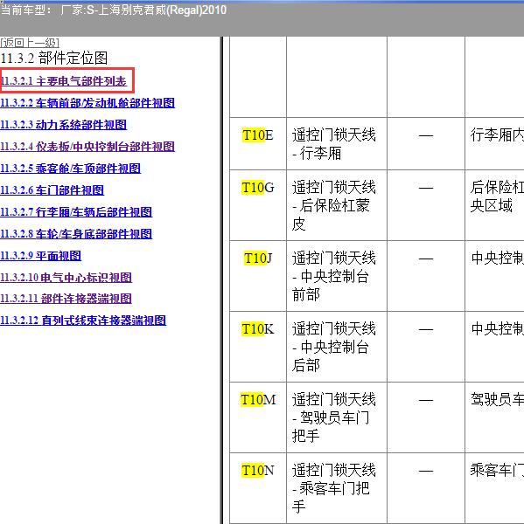Open 11.3.2.4 仪表板/中央控制台部件视图
The width and height of the screenshot is (524, 524).
coord(87,147)
